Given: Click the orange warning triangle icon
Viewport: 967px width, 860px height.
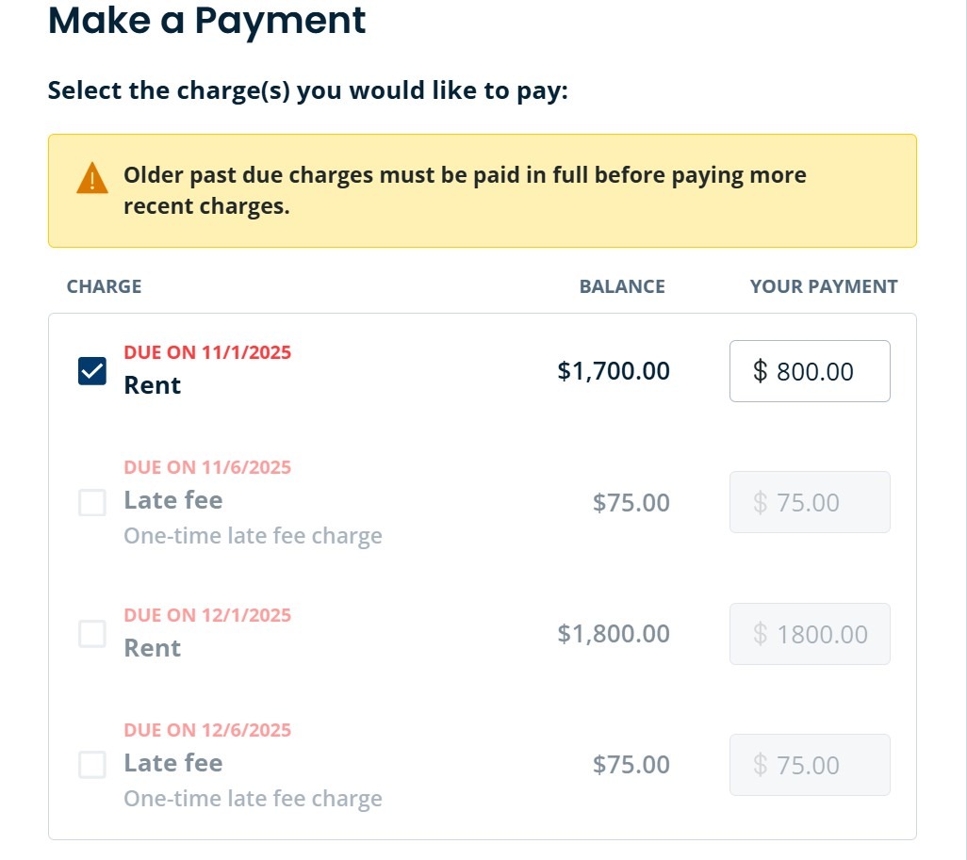Looking at the screenshot, I should point(92,178).
